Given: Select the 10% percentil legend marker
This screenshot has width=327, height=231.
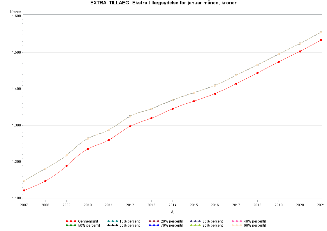Looking at the screenshot, I should [x=112, y=221].
